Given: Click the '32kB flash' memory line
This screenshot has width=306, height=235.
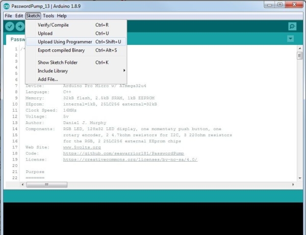Looking at the screenshot, I should point(109,98).
